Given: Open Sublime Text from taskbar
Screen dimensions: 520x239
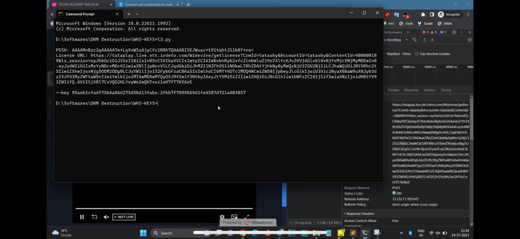Looking at the screenshot, I should (x=352, y=233).
